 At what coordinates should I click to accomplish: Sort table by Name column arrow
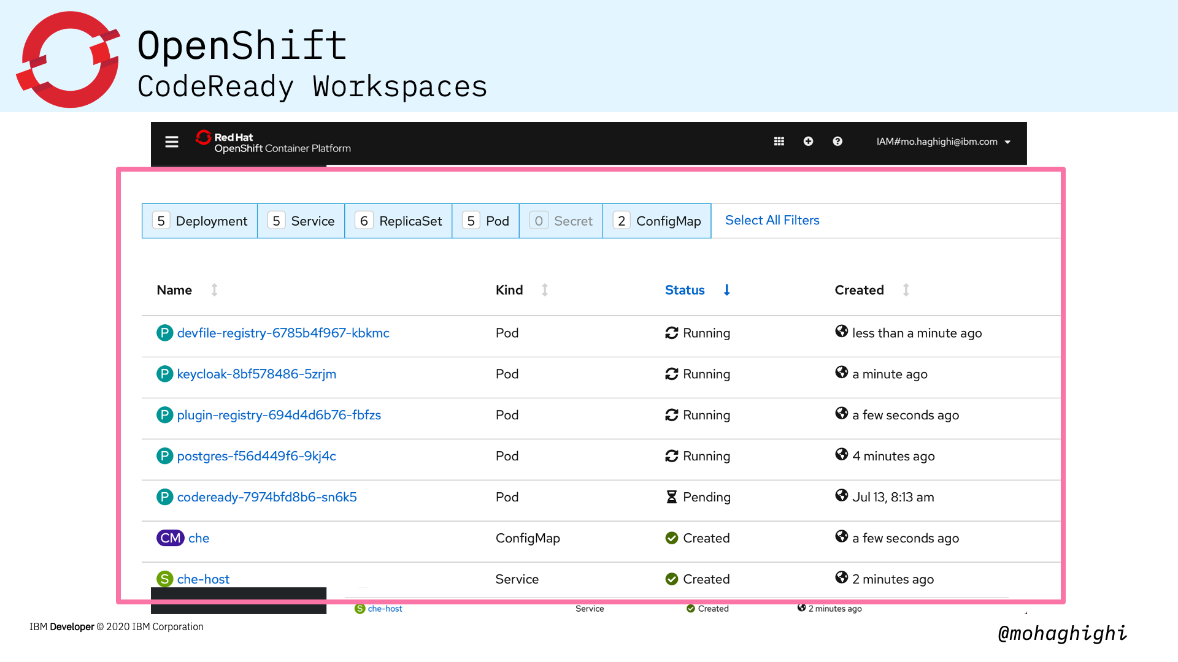point(214,290)
